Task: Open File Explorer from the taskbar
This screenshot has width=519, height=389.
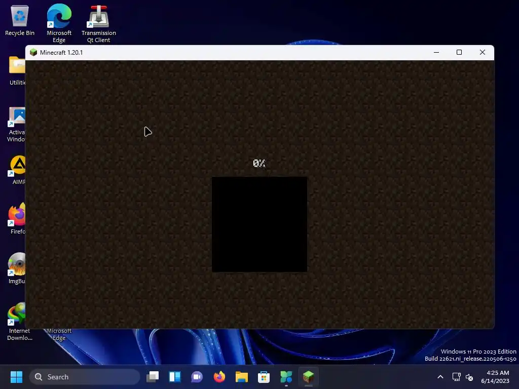Action: [242, 377]
